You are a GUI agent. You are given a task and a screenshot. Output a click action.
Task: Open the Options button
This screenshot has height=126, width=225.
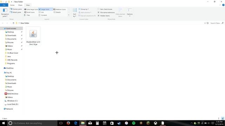(130, 13)
